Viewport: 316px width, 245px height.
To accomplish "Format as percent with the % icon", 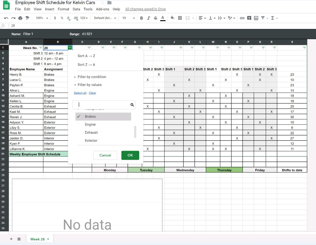I will click(62, 18).
